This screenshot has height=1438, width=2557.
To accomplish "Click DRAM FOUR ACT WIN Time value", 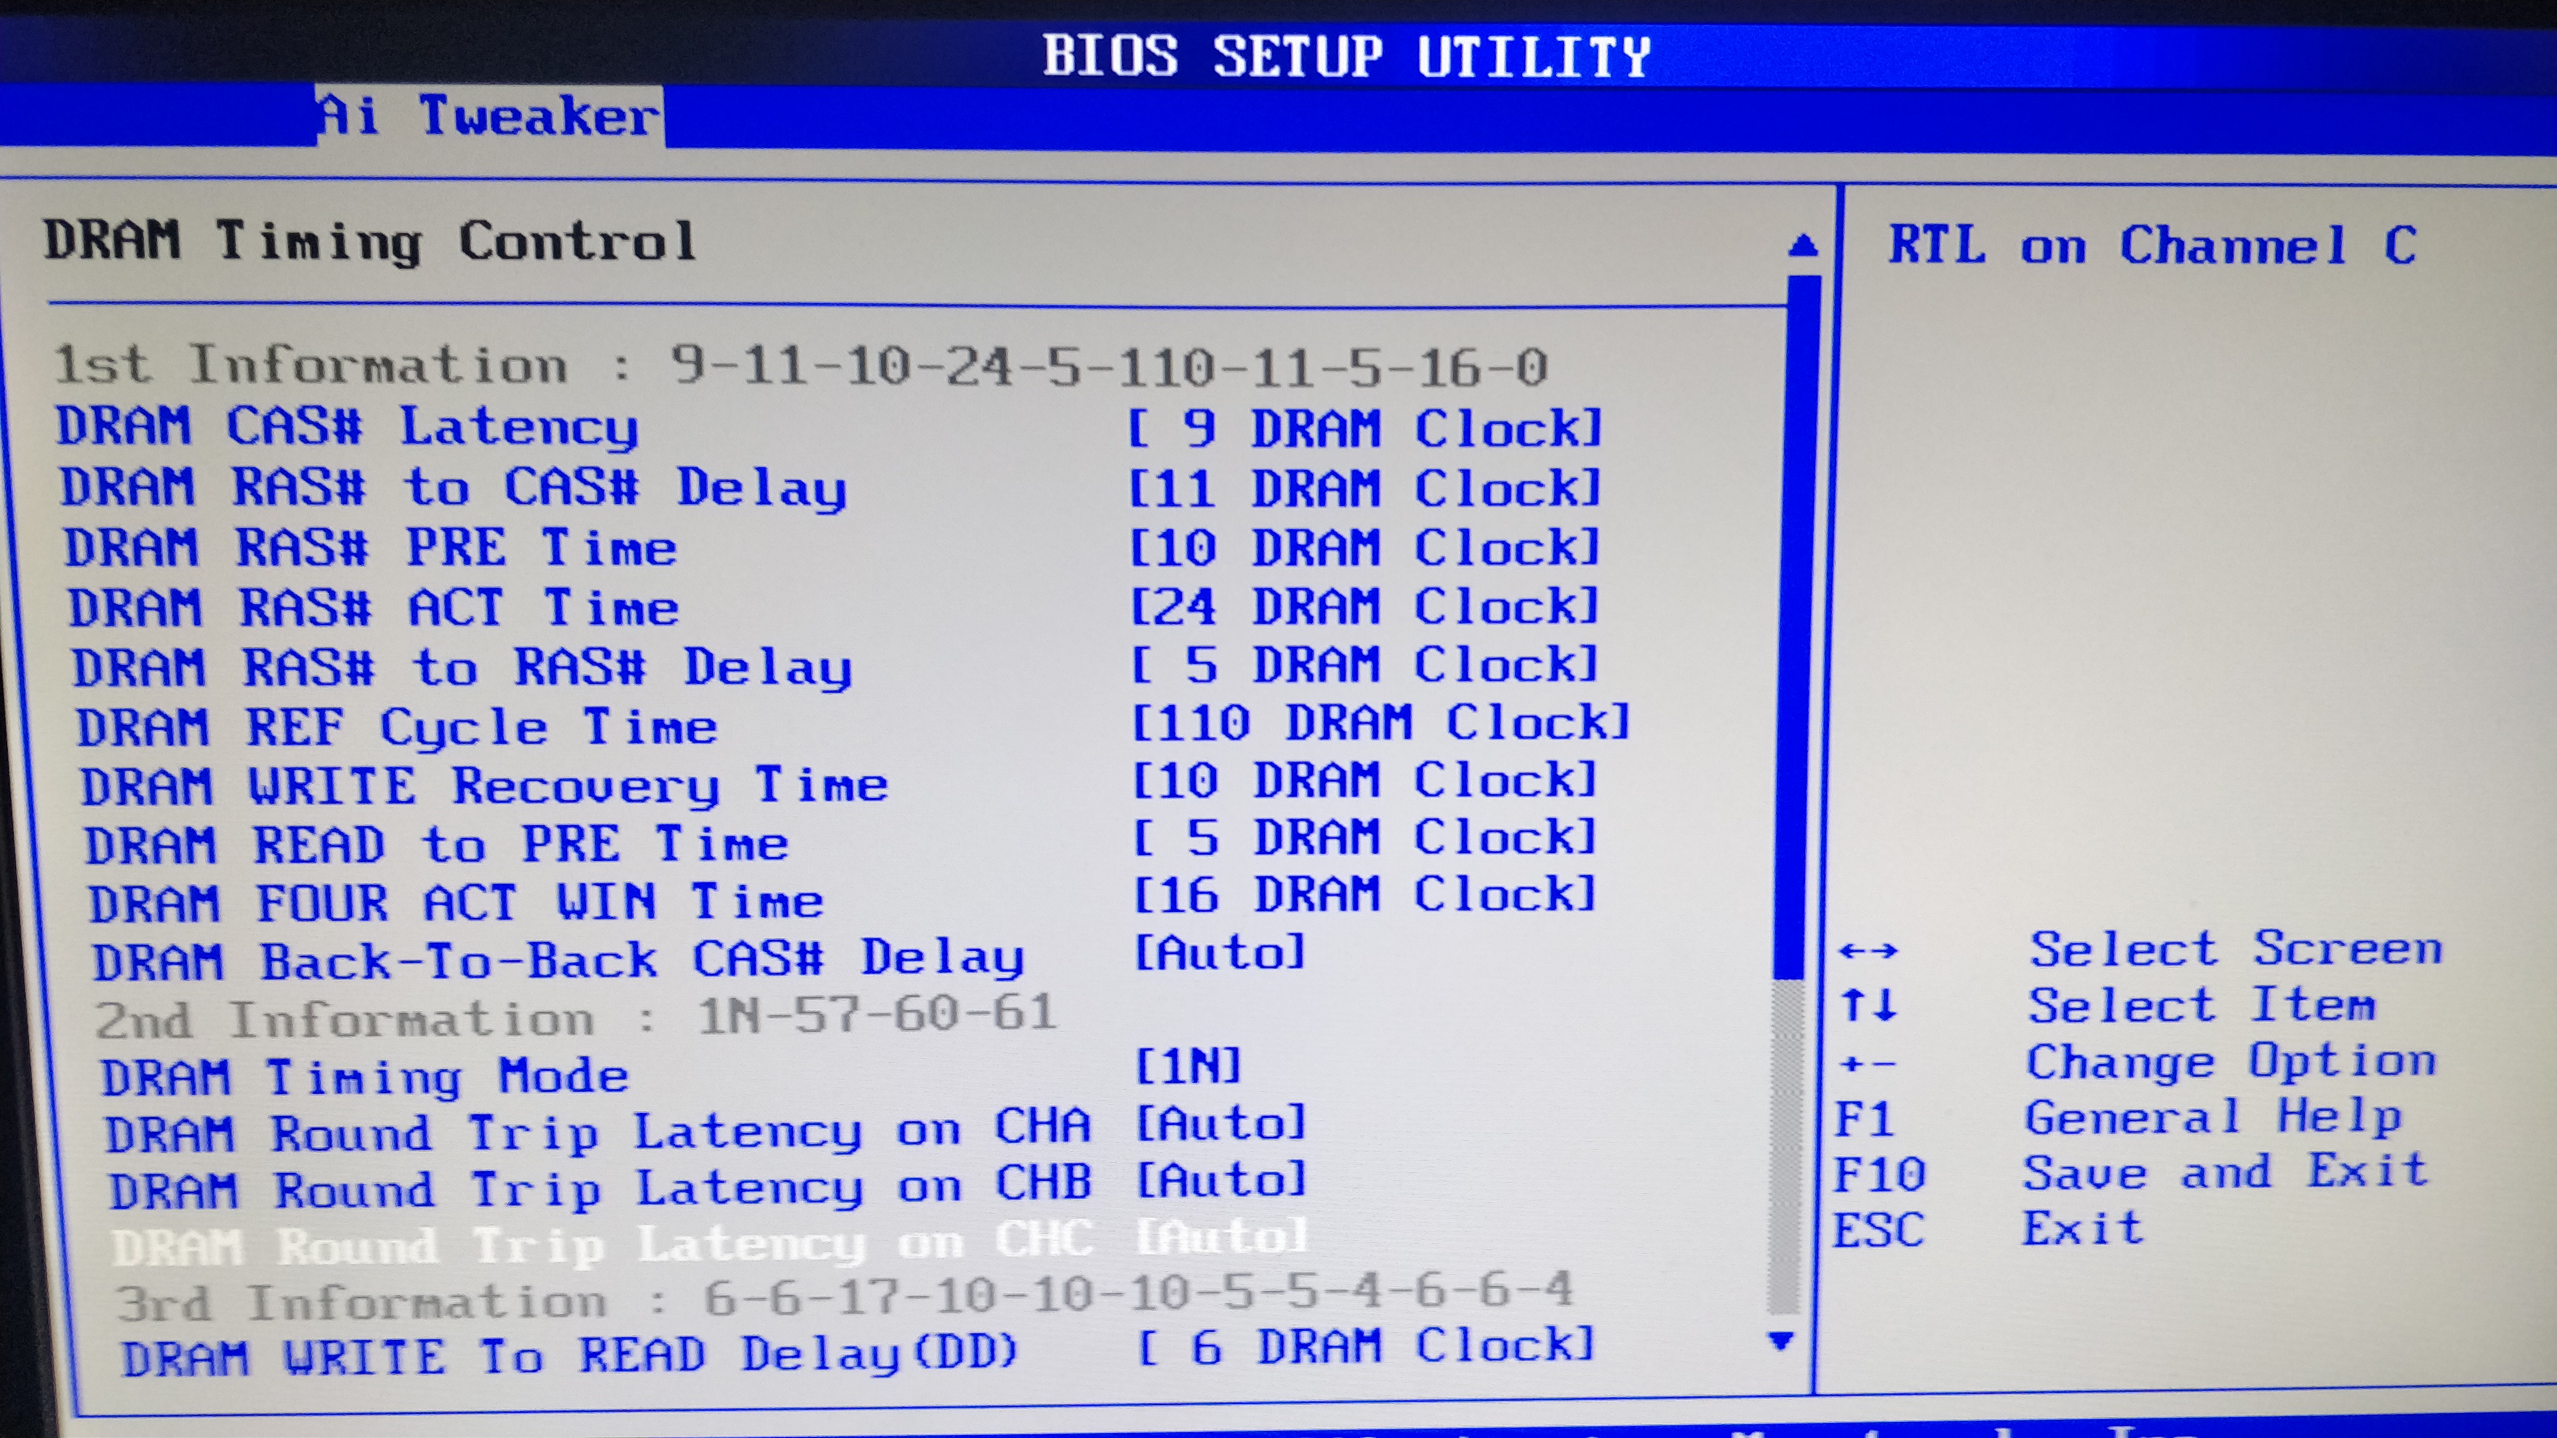I will click(1365, 895).
